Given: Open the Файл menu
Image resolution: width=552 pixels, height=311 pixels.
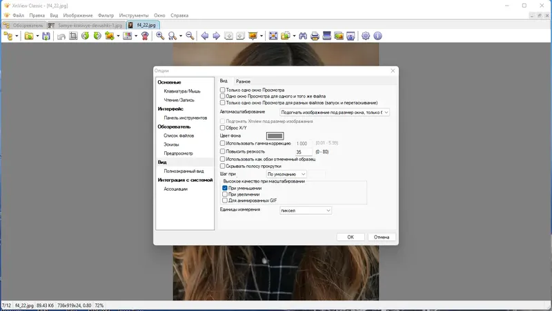Looking at the screenshot, I should point(19,15).
